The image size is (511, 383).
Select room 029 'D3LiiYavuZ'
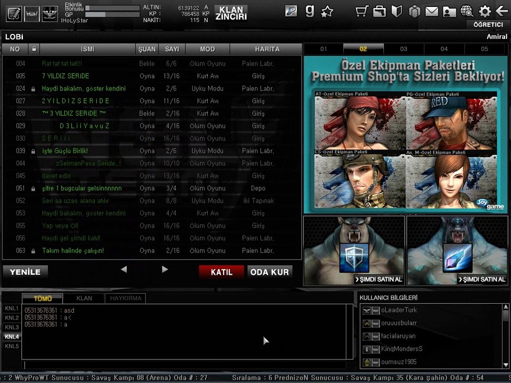click(x=152, y=126)
